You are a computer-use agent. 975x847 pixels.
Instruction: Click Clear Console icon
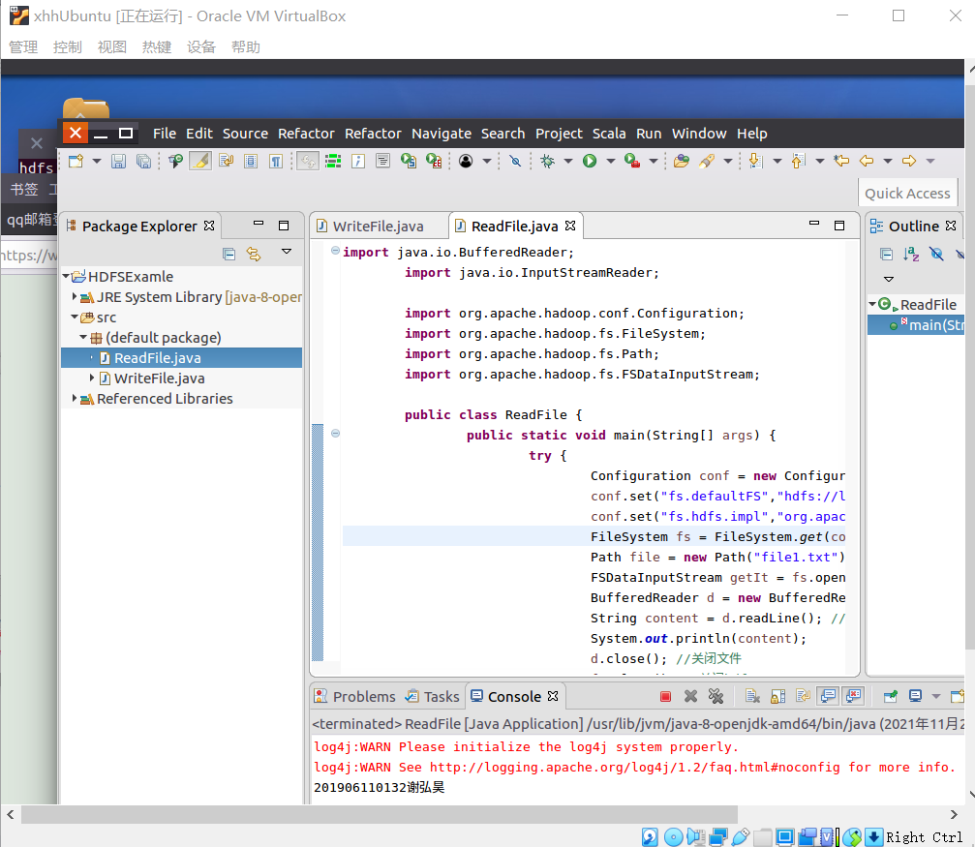[x=752, y=696]
